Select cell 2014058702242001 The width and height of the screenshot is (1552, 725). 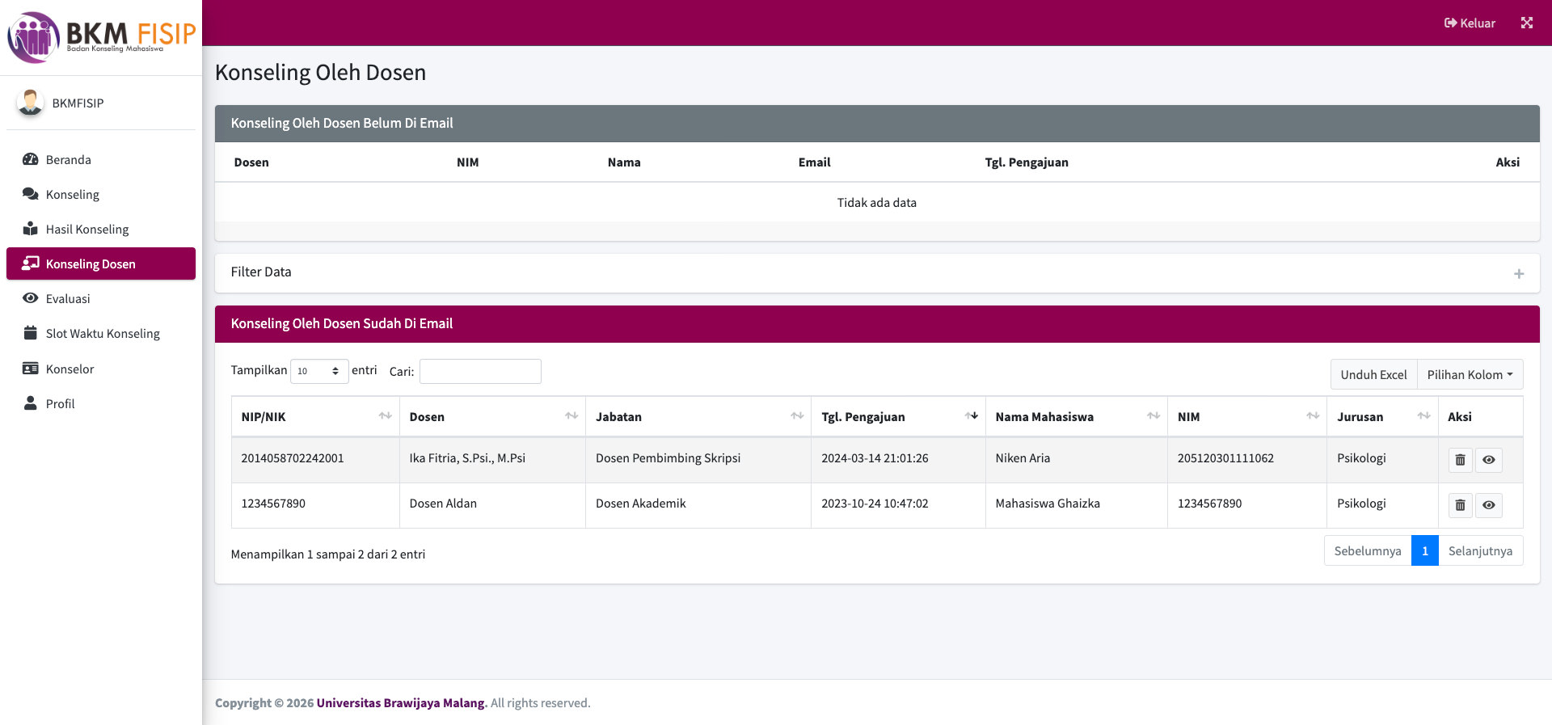pyautogui.click(x=315, y=458)
